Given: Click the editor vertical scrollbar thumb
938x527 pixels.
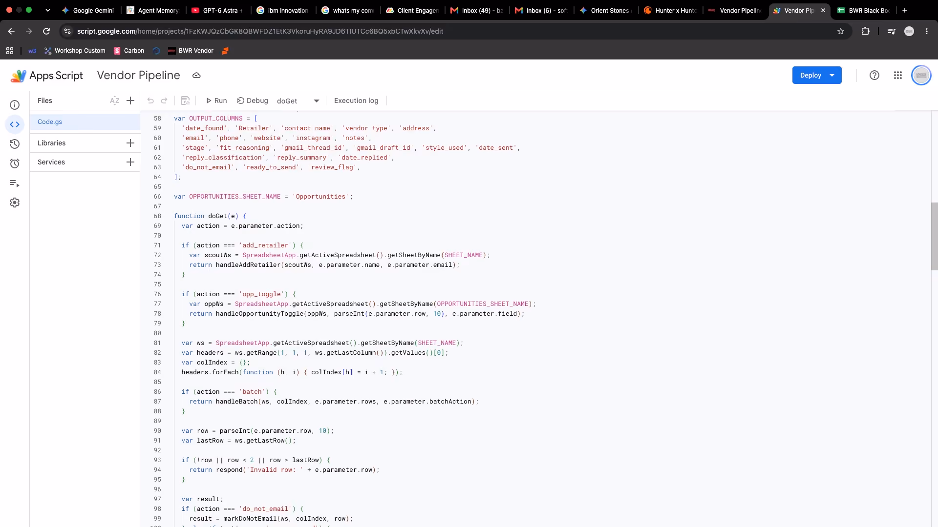Looking at the screenshot, I should click(934, 236).
